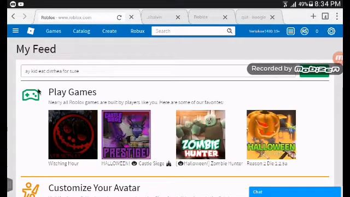
Task: Open a new browser tab with plus icon
Action: pyautogui.click(x=313, y=16)
